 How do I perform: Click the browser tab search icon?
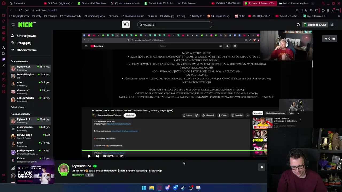pos(323,3)
